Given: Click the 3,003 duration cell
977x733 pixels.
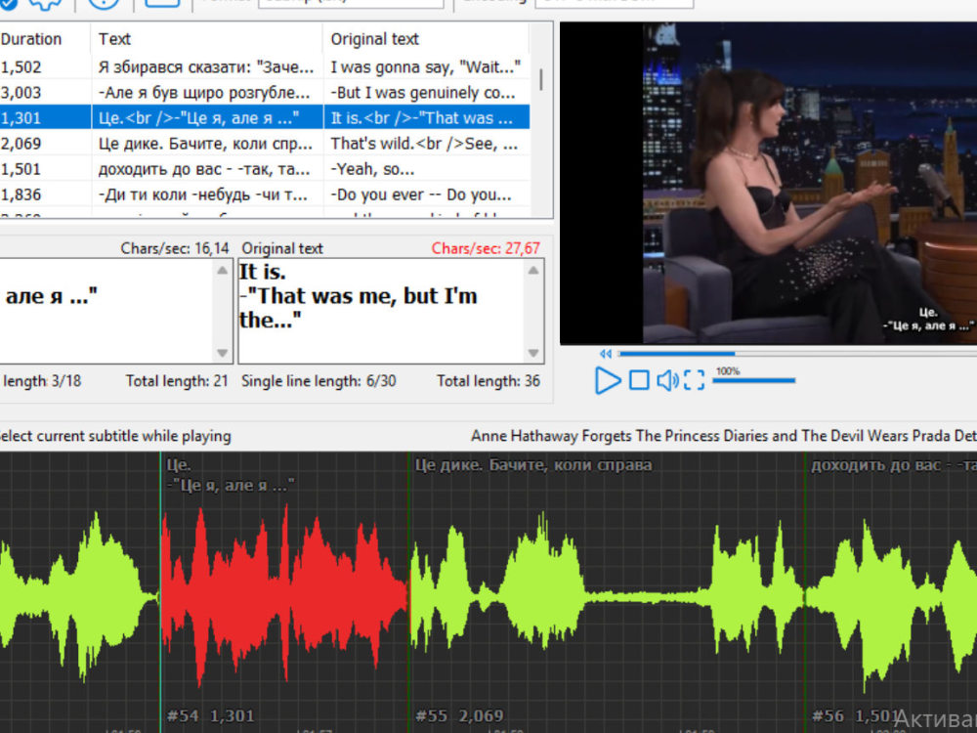Looking at the screenshot, I should pos(45,92).
